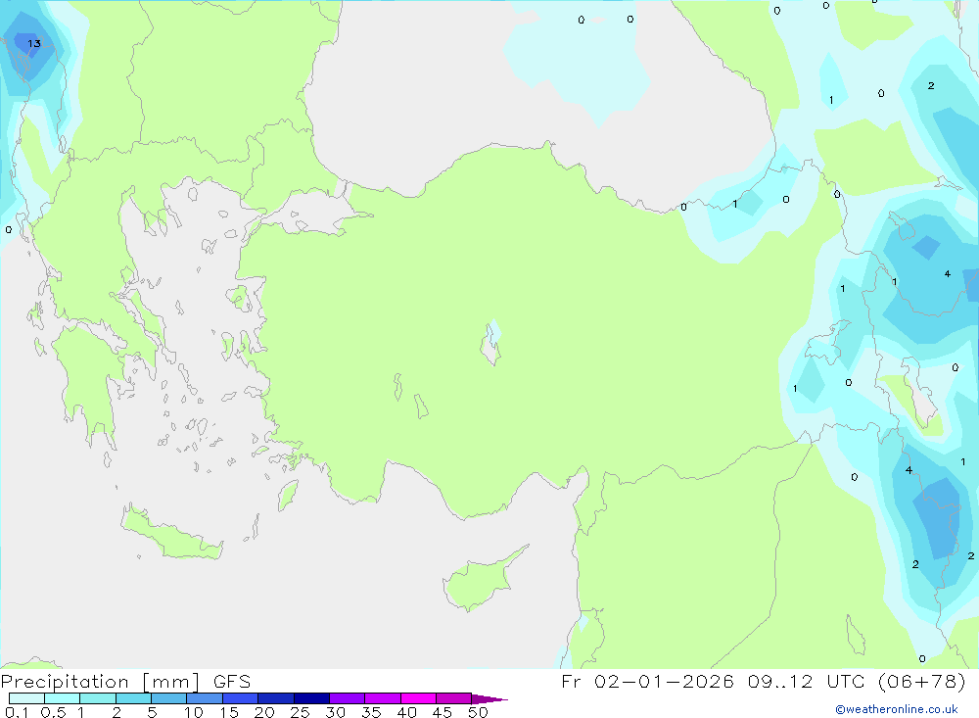Click the '40' label on the color scale
Image resolution: width=979 pixels, height=718 pixels.
pyautogui.click(x=407, y=712)
